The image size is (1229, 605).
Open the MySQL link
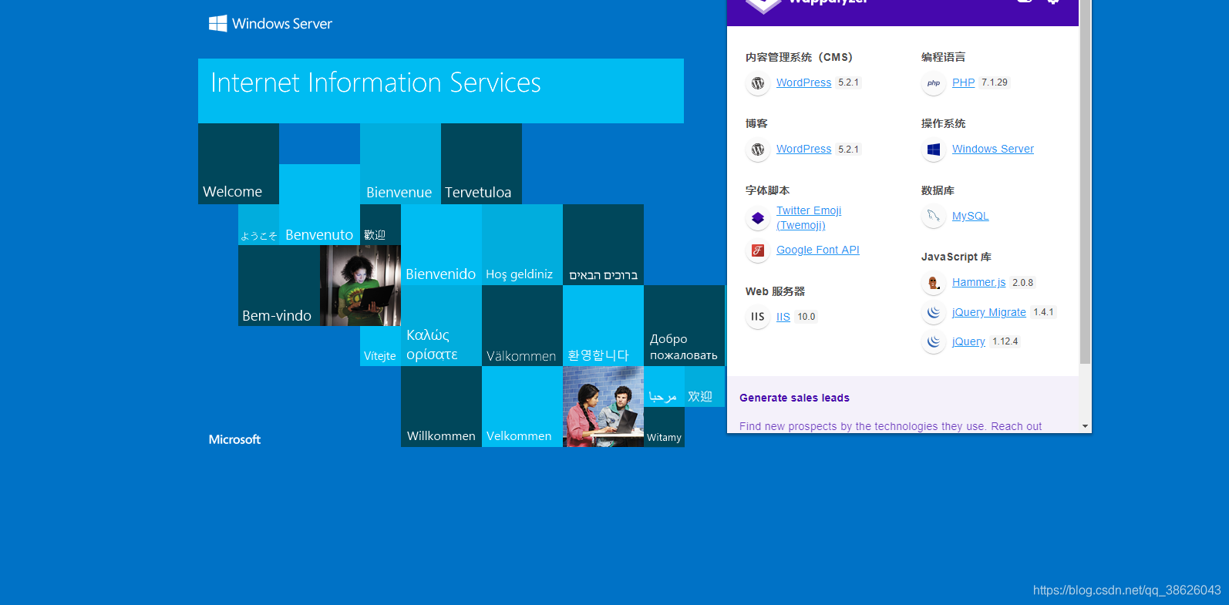tap(970, 216)
